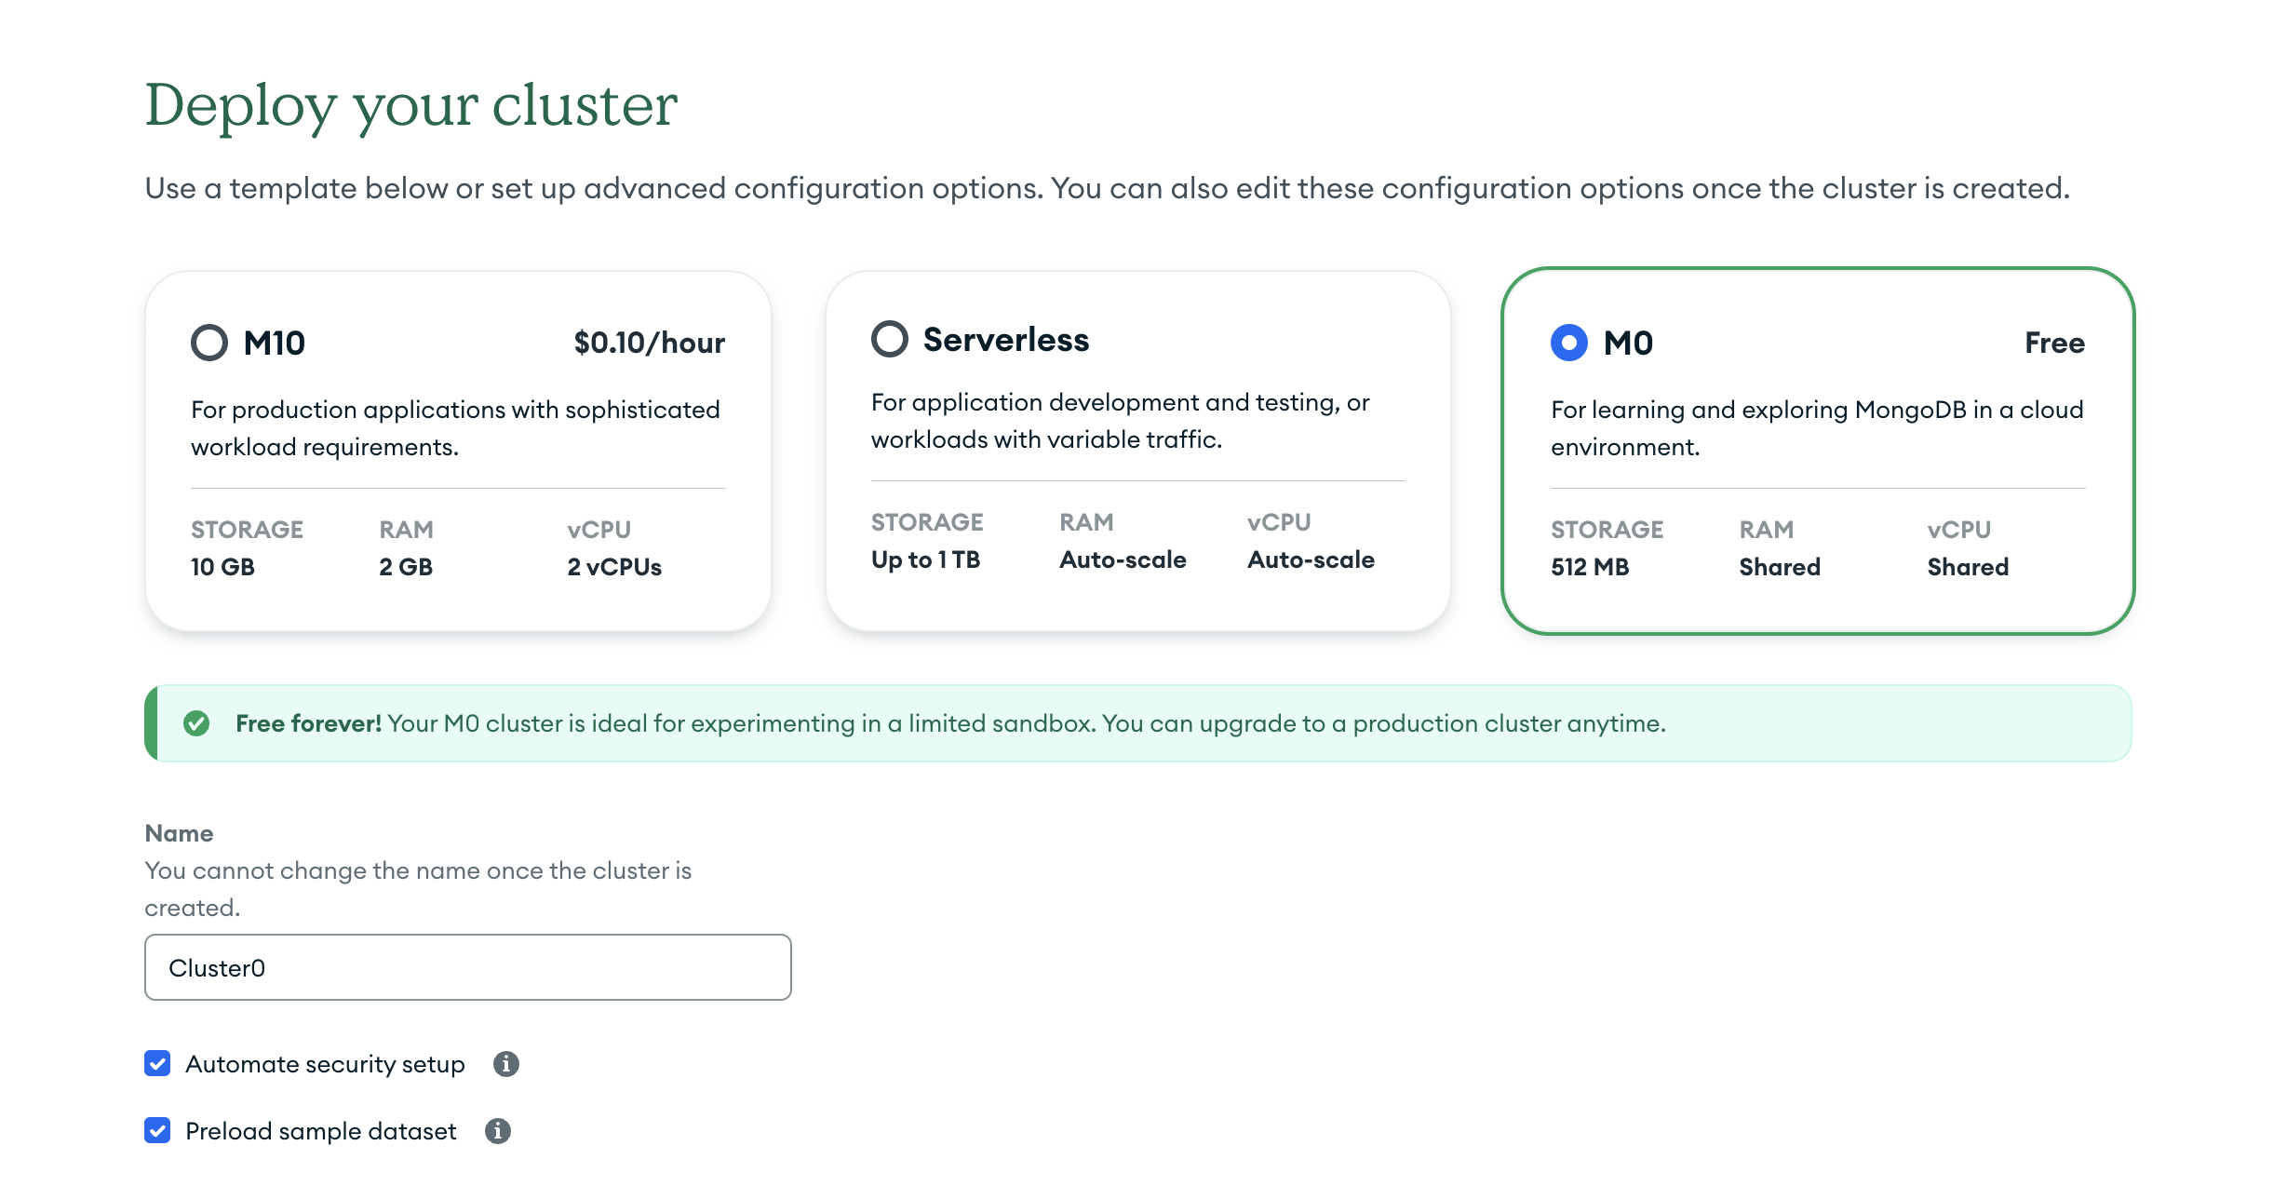The width and height of the screenshot is (2273, 1186).
Task: Click info icon beside Preload sample dataset
Action: pos(498,1130)
